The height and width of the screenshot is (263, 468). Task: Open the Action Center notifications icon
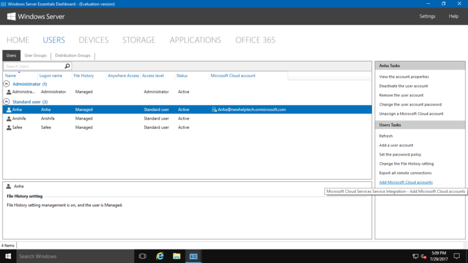pos(457,256)
